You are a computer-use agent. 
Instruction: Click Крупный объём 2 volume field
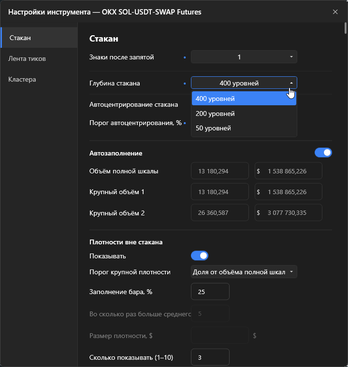coord(220,212)
